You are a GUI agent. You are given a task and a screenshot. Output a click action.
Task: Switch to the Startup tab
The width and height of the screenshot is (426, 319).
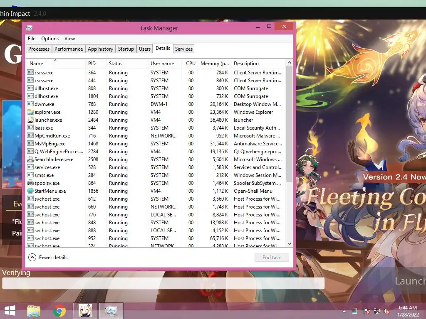126,49
